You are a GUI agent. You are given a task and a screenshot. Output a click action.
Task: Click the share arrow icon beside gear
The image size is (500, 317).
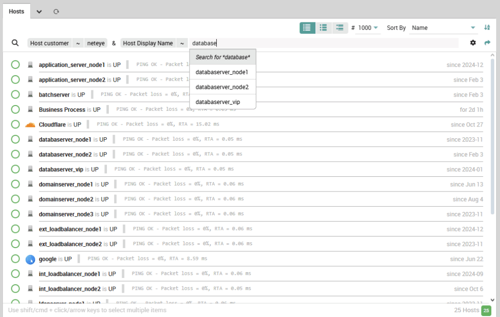point(487,43)
